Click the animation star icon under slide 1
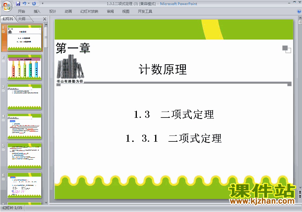The image size is (302, 212). (3, 32)
